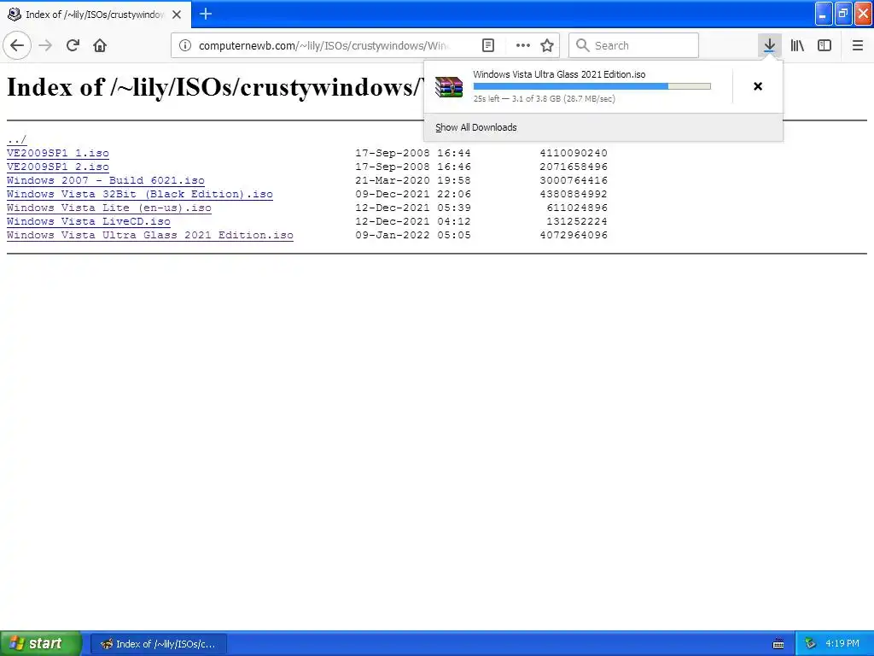Image resolution: width=874 pixels, height=656 pixels.
Task: Open the parent directory ../ link
Action: coord(17,139)
